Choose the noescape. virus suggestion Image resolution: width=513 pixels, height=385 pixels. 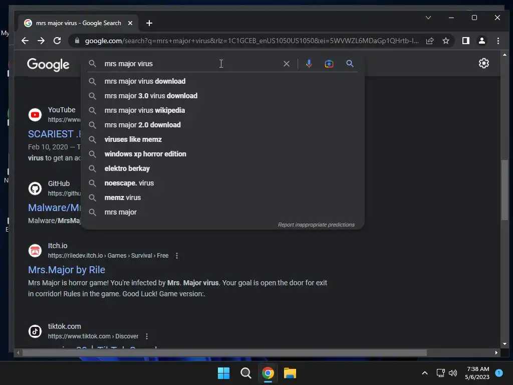(222, 183)
